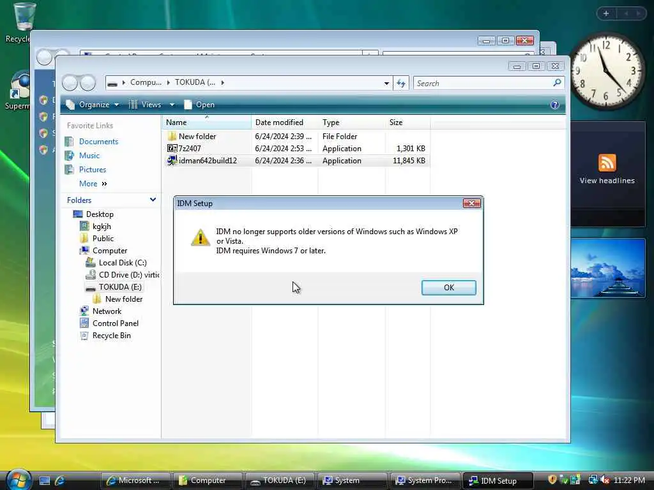Viewport: 654px width, 490px height.
Task: Sort by the Type column header
Action: tap(352, 122)
